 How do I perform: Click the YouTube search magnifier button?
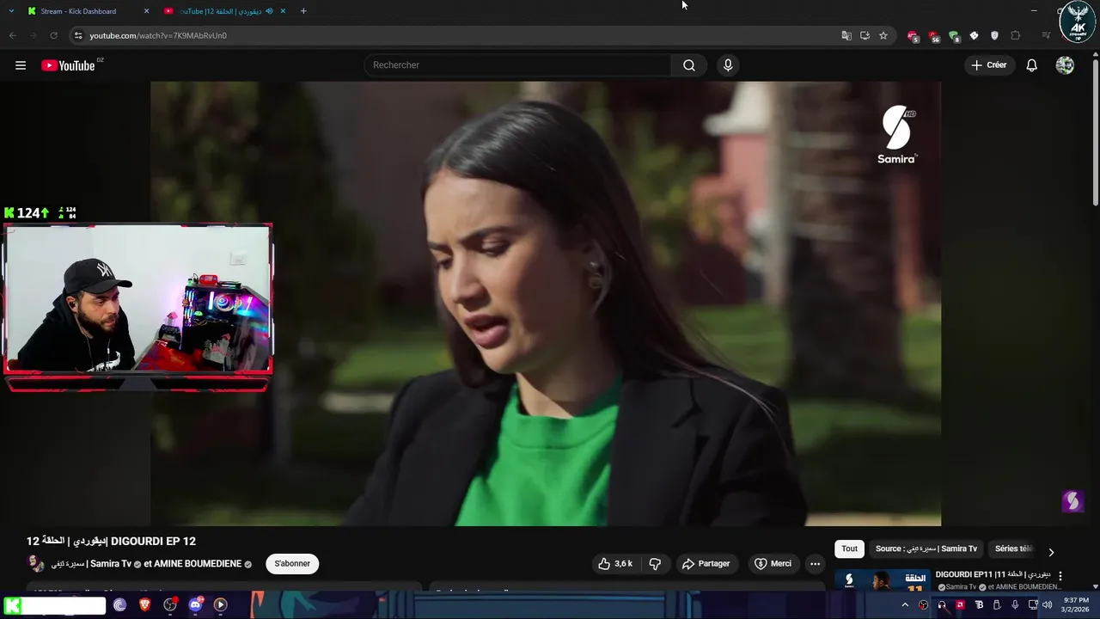pos(689,65)
